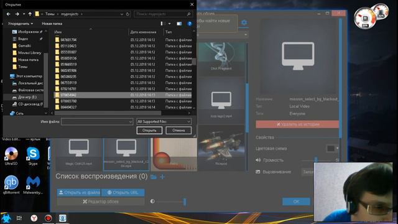Expand the address bar history dropdown

click(x=122, y=14)
